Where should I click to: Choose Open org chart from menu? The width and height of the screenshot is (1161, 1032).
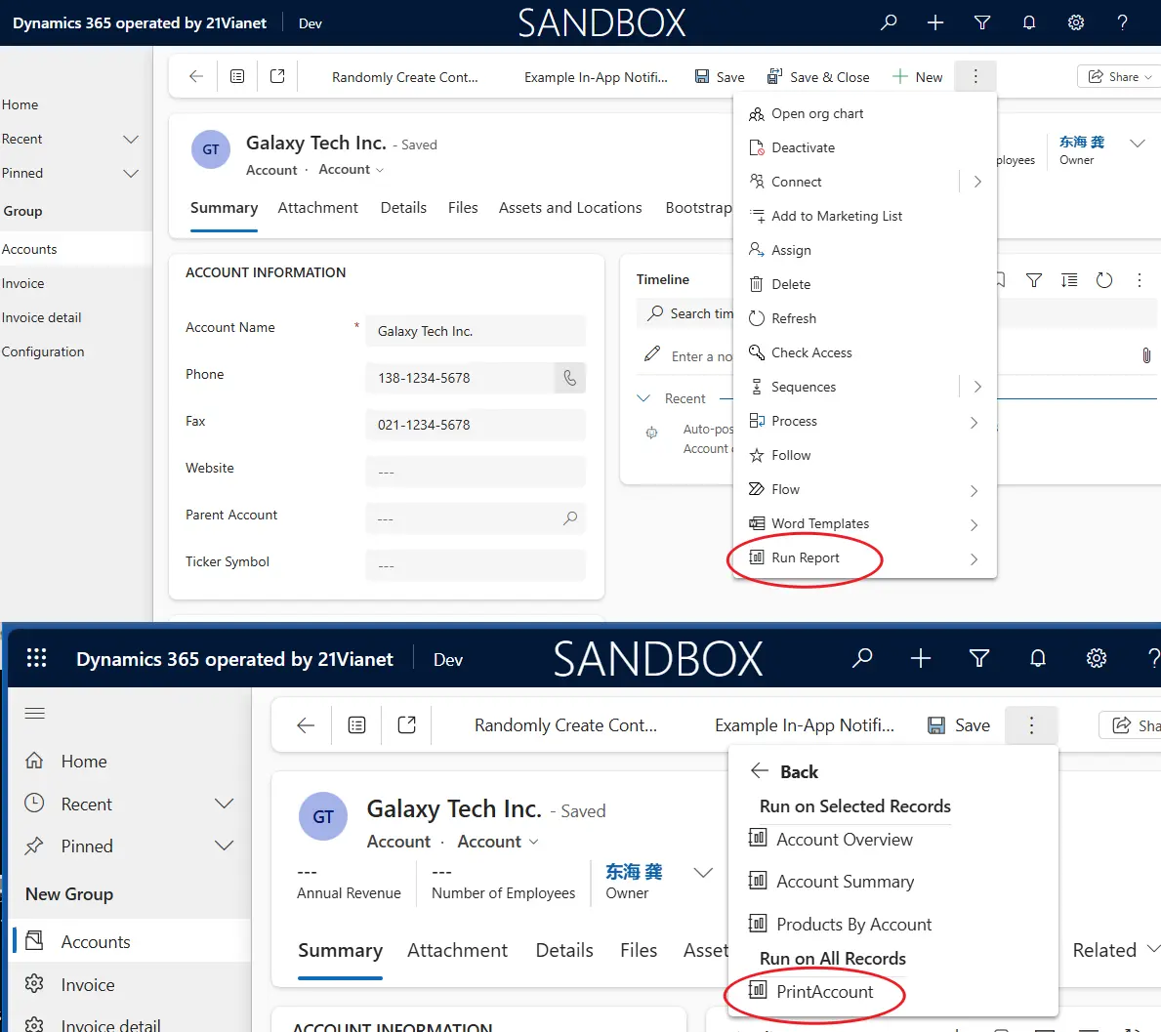click(816, 113)
